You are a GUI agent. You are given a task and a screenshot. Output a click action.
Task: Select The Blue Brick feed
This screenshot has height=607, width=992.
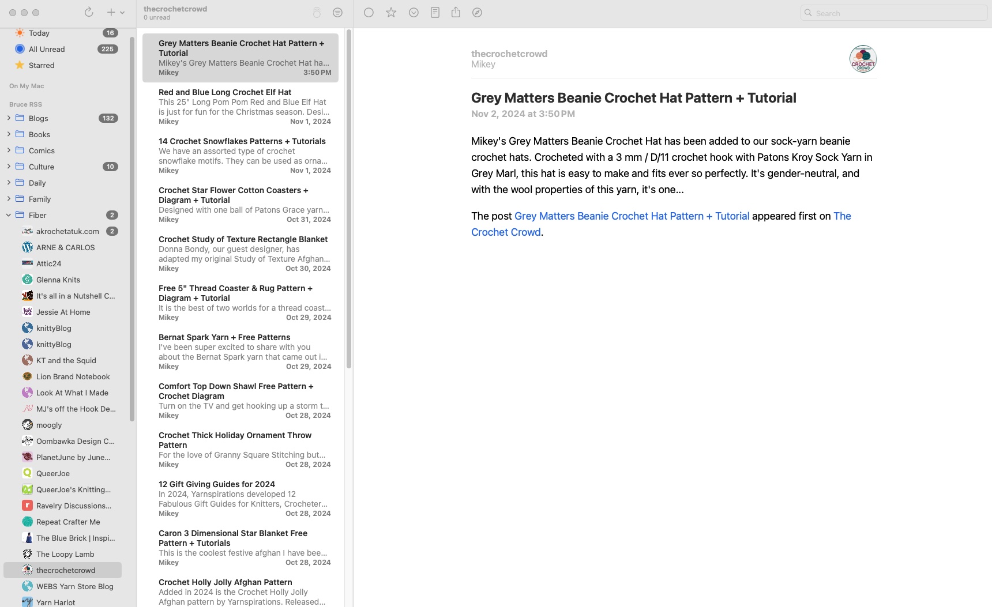coord(62,538)
